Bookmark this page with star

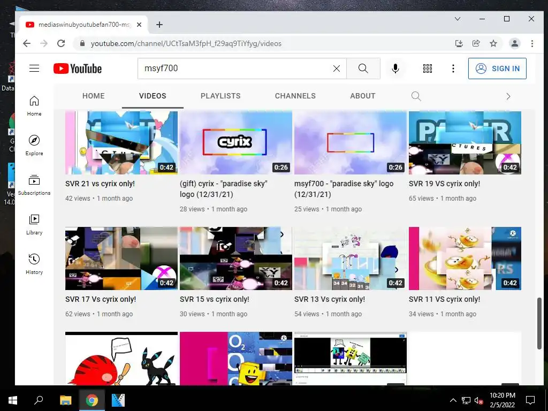click(x=493, y=43)
